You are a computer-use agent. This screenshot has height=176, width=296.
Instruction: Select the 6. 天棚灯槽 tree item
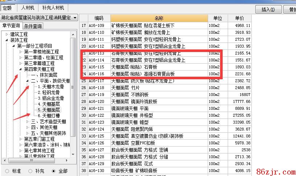tap(49, 116)
